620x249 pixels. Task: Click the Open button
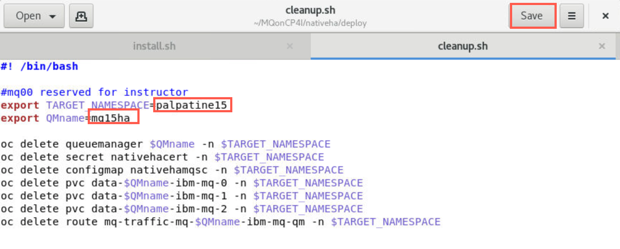coord(34,16)
